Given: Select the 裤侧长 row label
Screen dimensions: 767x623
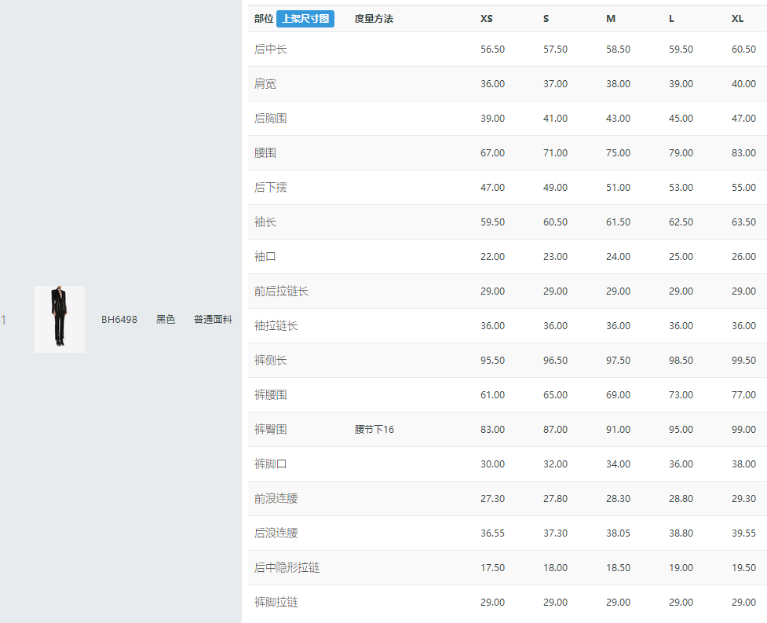Looking at the screenshot, I should pos(271,360).
